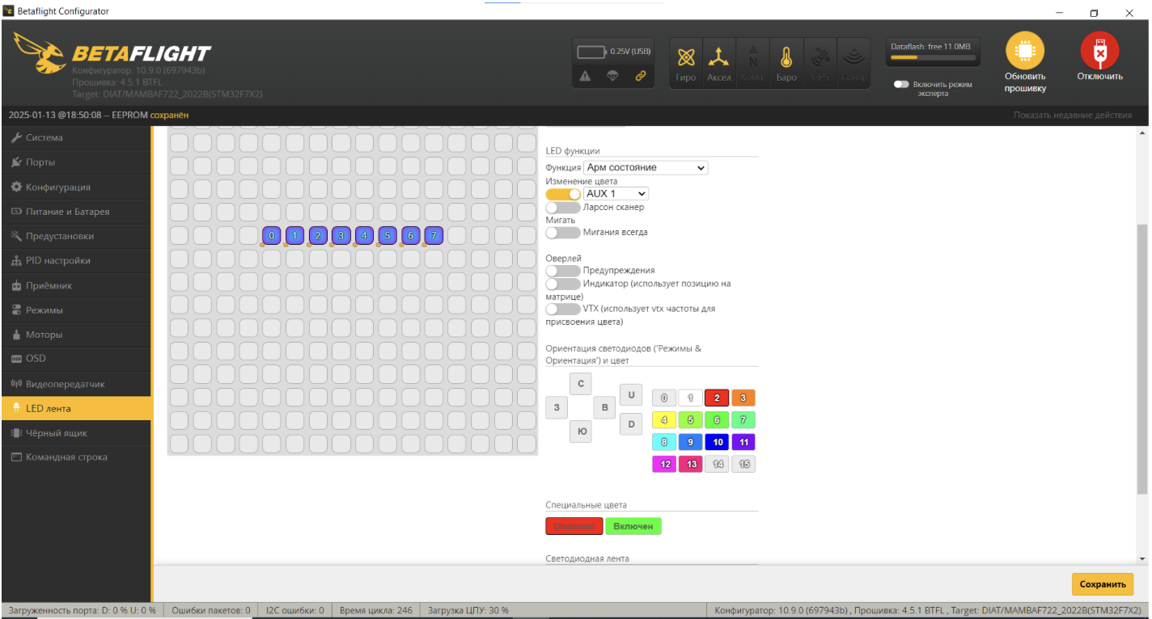This screenshot has height=619, width=1152.
Task: Enable the Larson scanner toggle
Action: pyautogui.click(x=563, y=208)
